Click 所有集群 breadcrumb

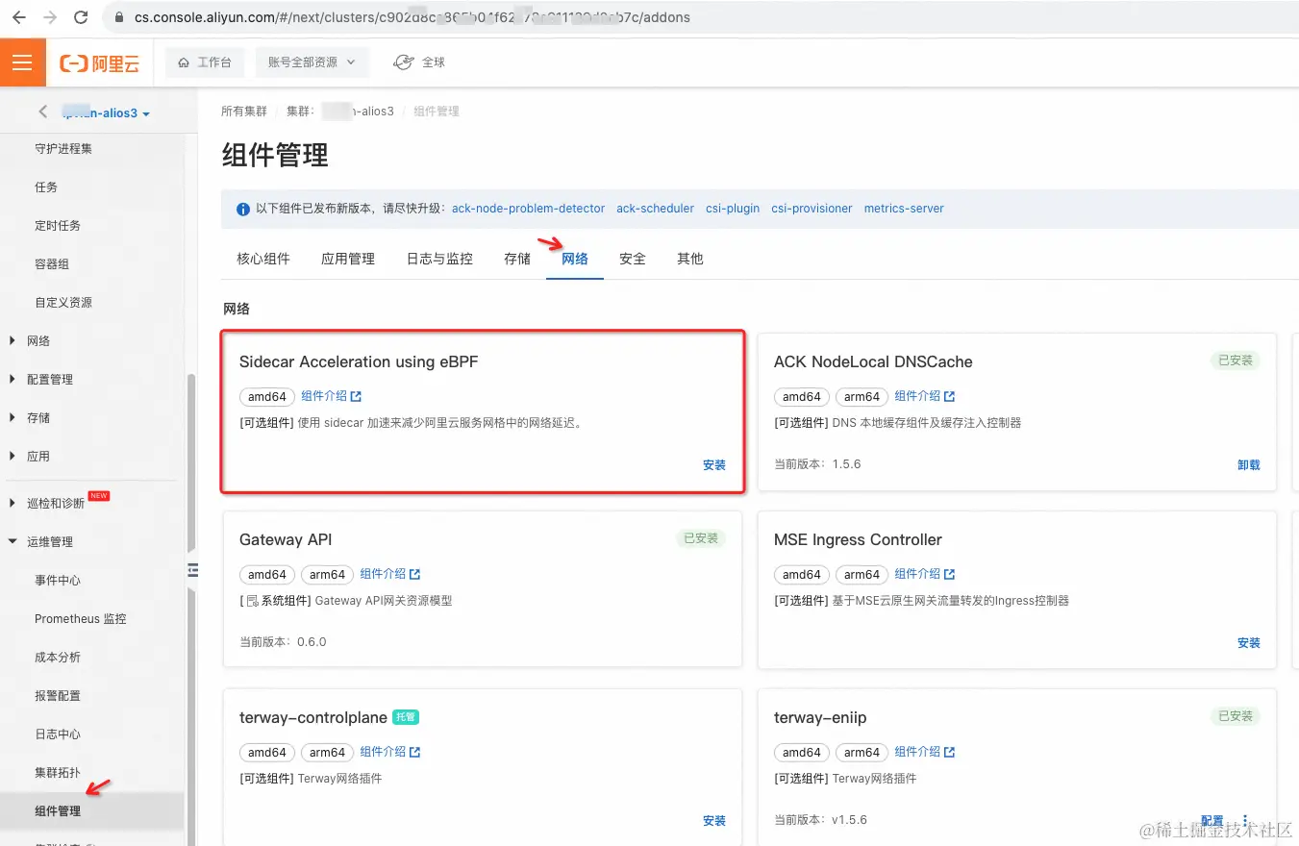(x=244, y=112)
